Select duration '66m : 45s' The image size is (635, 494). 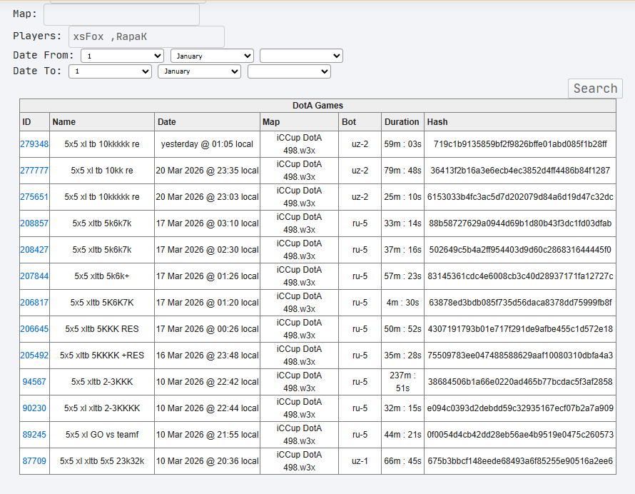pyautogui.click(x=402, y=460)
